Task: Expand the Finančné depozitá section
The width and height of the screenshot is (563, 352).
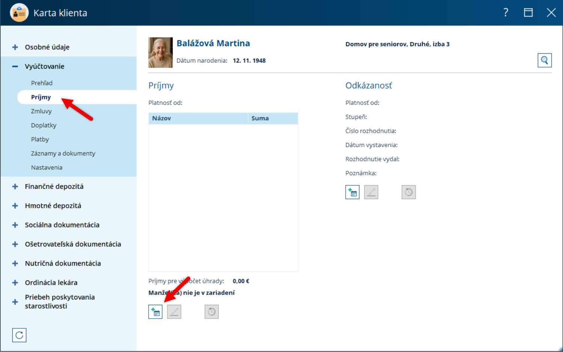Action: click(15, 187)
